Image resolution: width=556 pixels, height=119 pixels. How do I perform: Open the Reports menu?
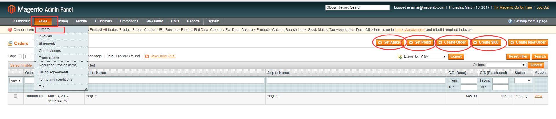point(193,21)
